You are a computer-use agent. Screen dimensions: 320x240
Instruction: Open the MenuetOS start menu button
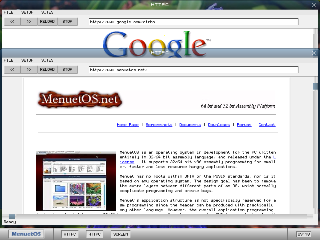click(x=26, y=234)
